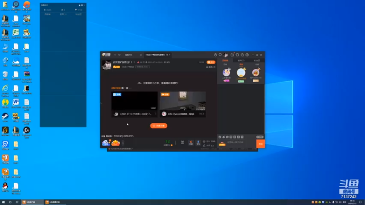Open the 2021-07-10 replay title link

point(136,114)
